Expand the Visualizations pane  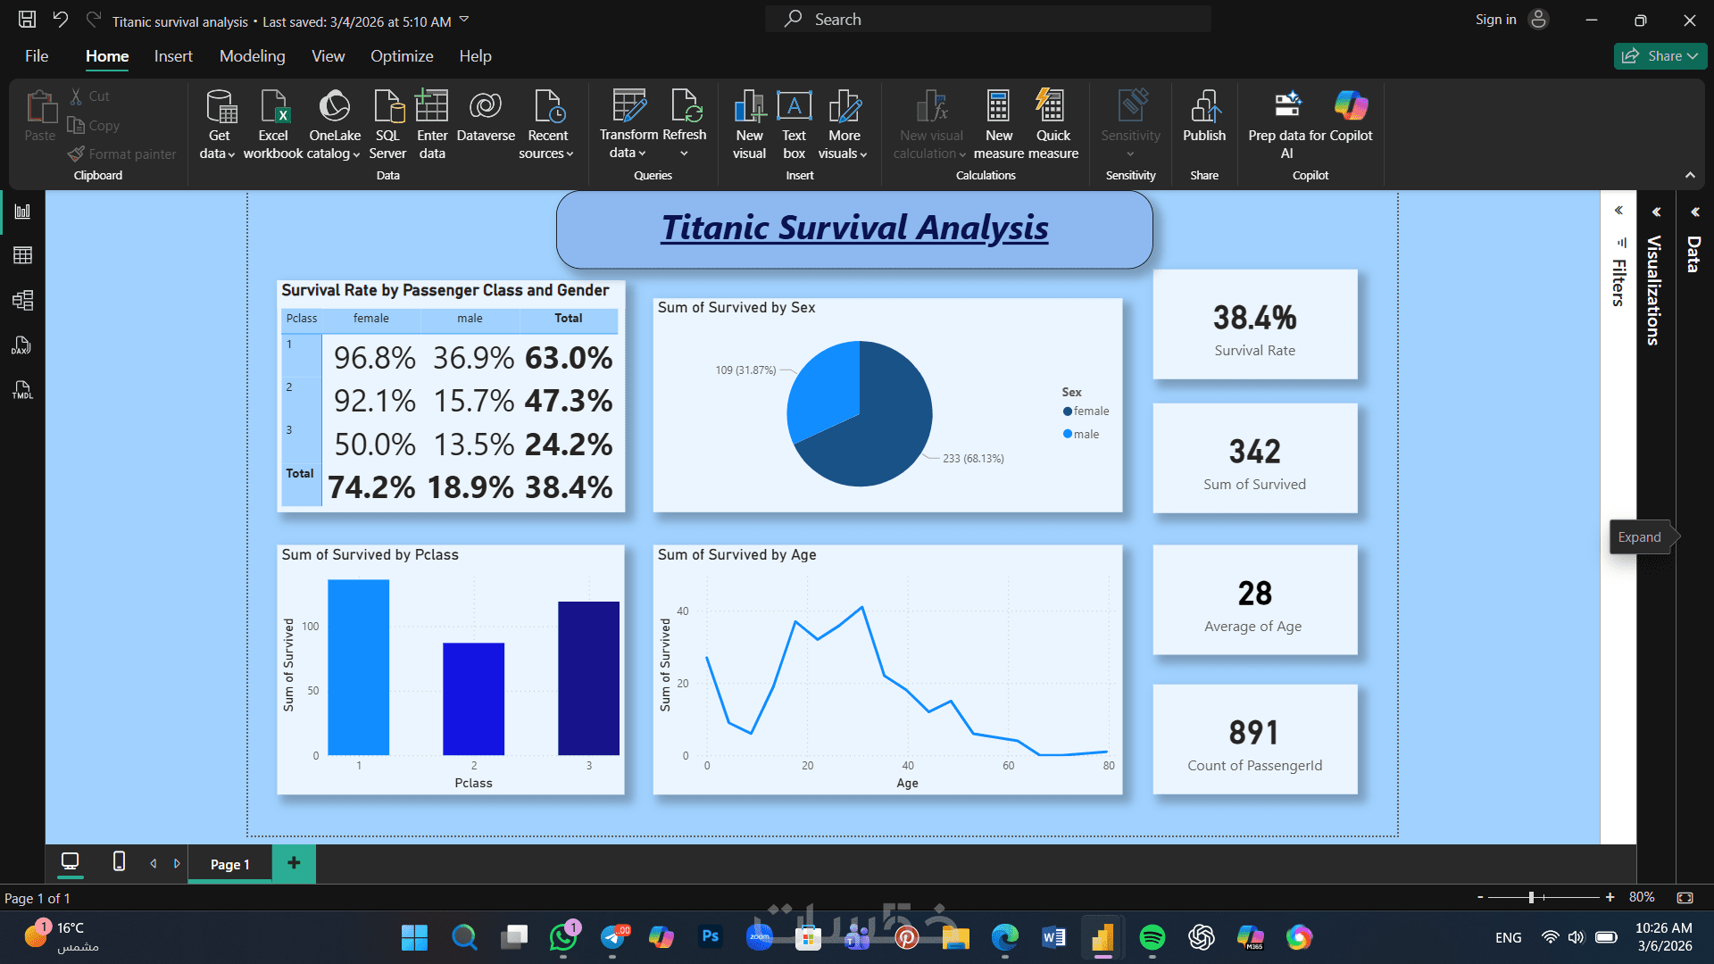1656,212
